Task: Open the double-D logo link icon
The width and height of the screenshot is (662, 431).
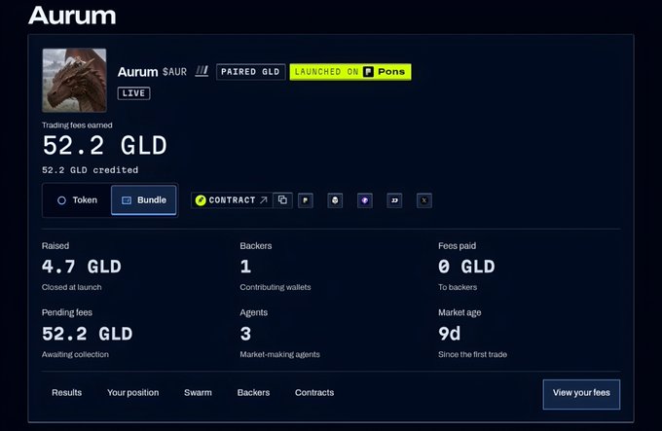Action: tap(394, 200)
